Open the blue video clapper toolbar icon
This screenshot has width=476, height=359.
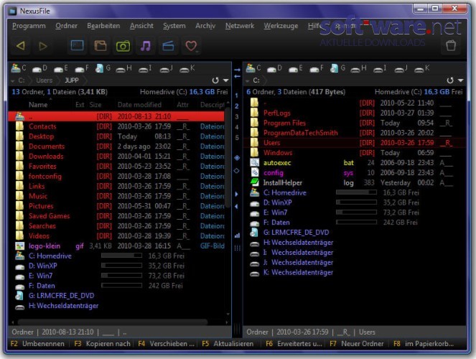(x=168, y=46)
